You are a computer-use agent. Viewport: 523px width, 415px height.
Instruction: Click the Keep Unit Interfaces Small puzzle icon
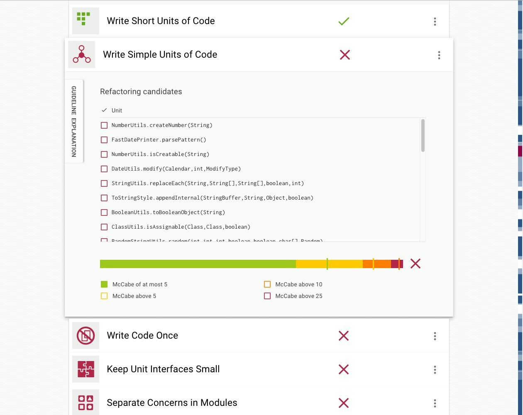[86, 369]
